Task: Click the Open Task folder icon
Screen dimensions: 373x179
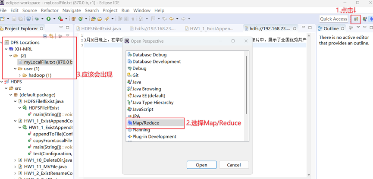Action: (x=100, y=19)
